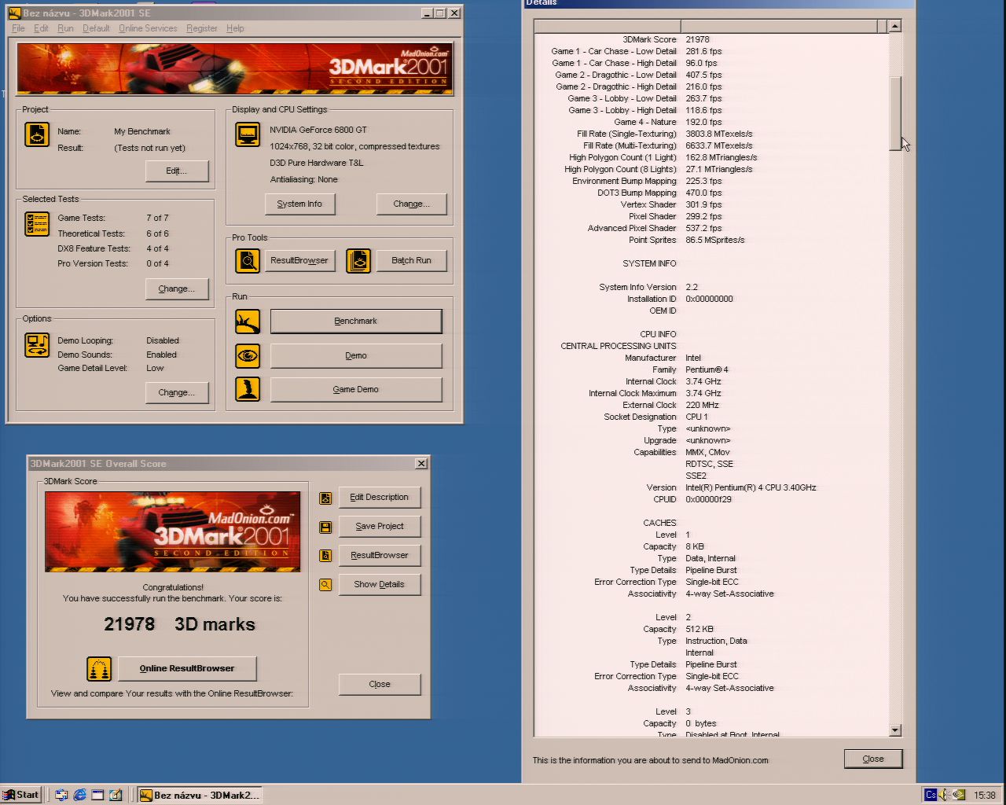The image size is (1006, 805).
Task: Open the Edit menu
Action: coord(41,28)
